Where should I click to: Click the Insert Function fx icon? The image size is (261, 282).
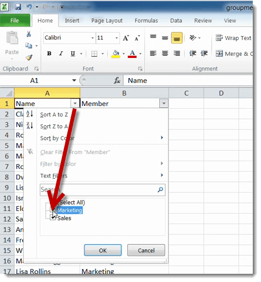117,80
